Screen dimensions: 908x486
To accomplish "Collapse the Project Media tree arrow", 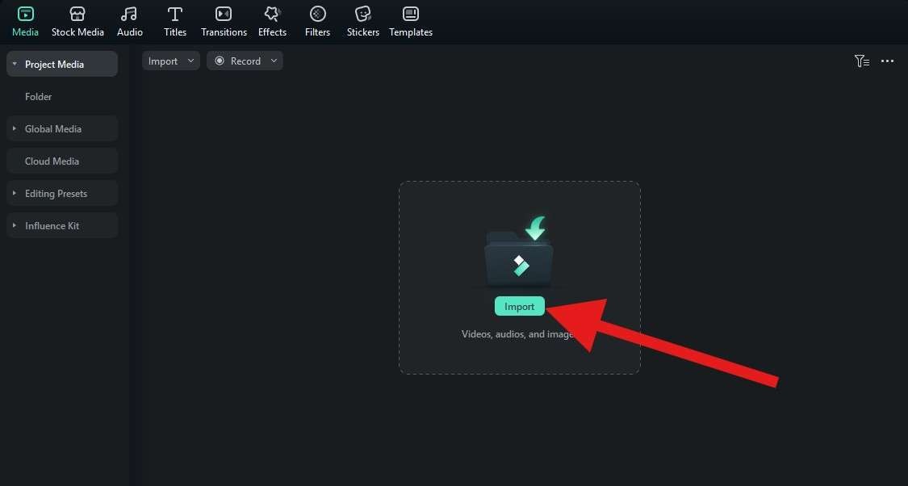I will (x=15, y=65).
